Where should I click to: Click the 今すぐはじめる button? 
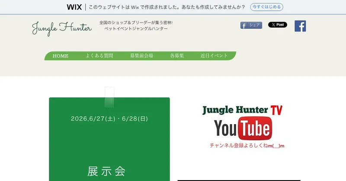266,7
